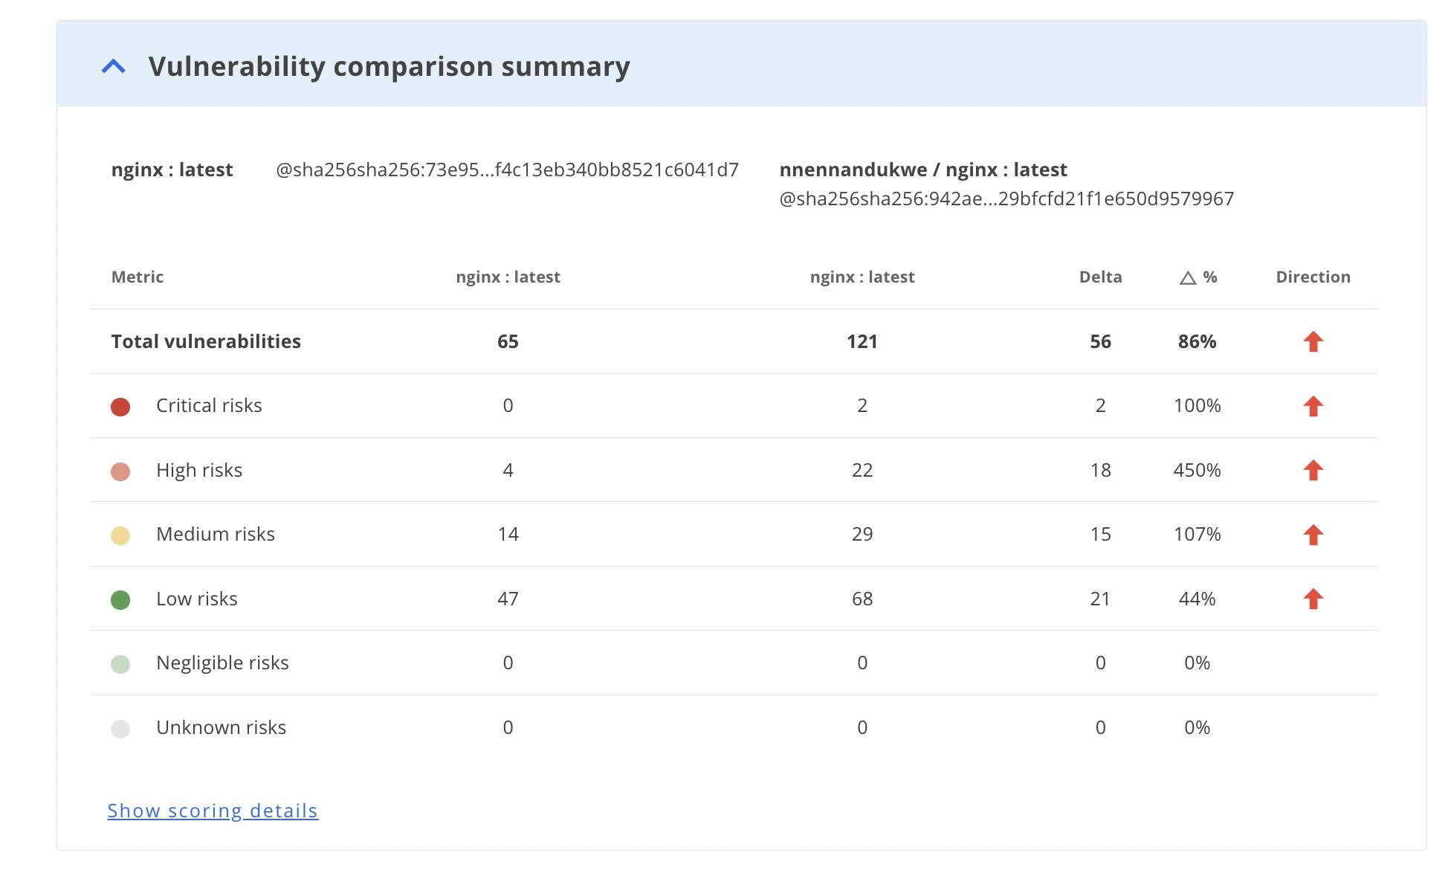The image size is (1448, 879).
Task: Click the Critical risks red dot
Action: [x=120, y=407]
